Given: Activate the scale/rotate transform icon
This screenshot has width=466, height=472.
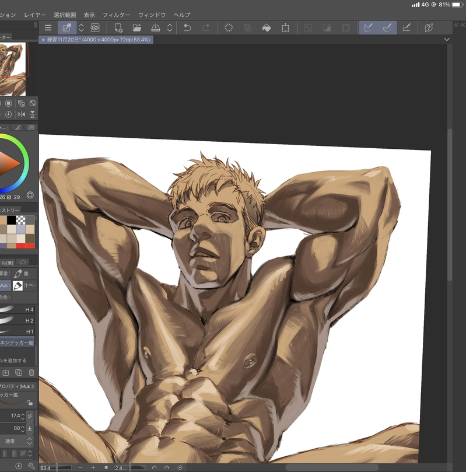Looking at the screenshot, I should (285, 28).
